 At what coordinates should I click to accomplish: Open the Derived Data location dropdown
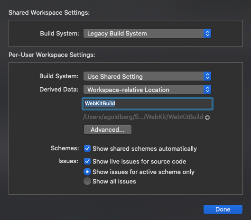(147, 90)
